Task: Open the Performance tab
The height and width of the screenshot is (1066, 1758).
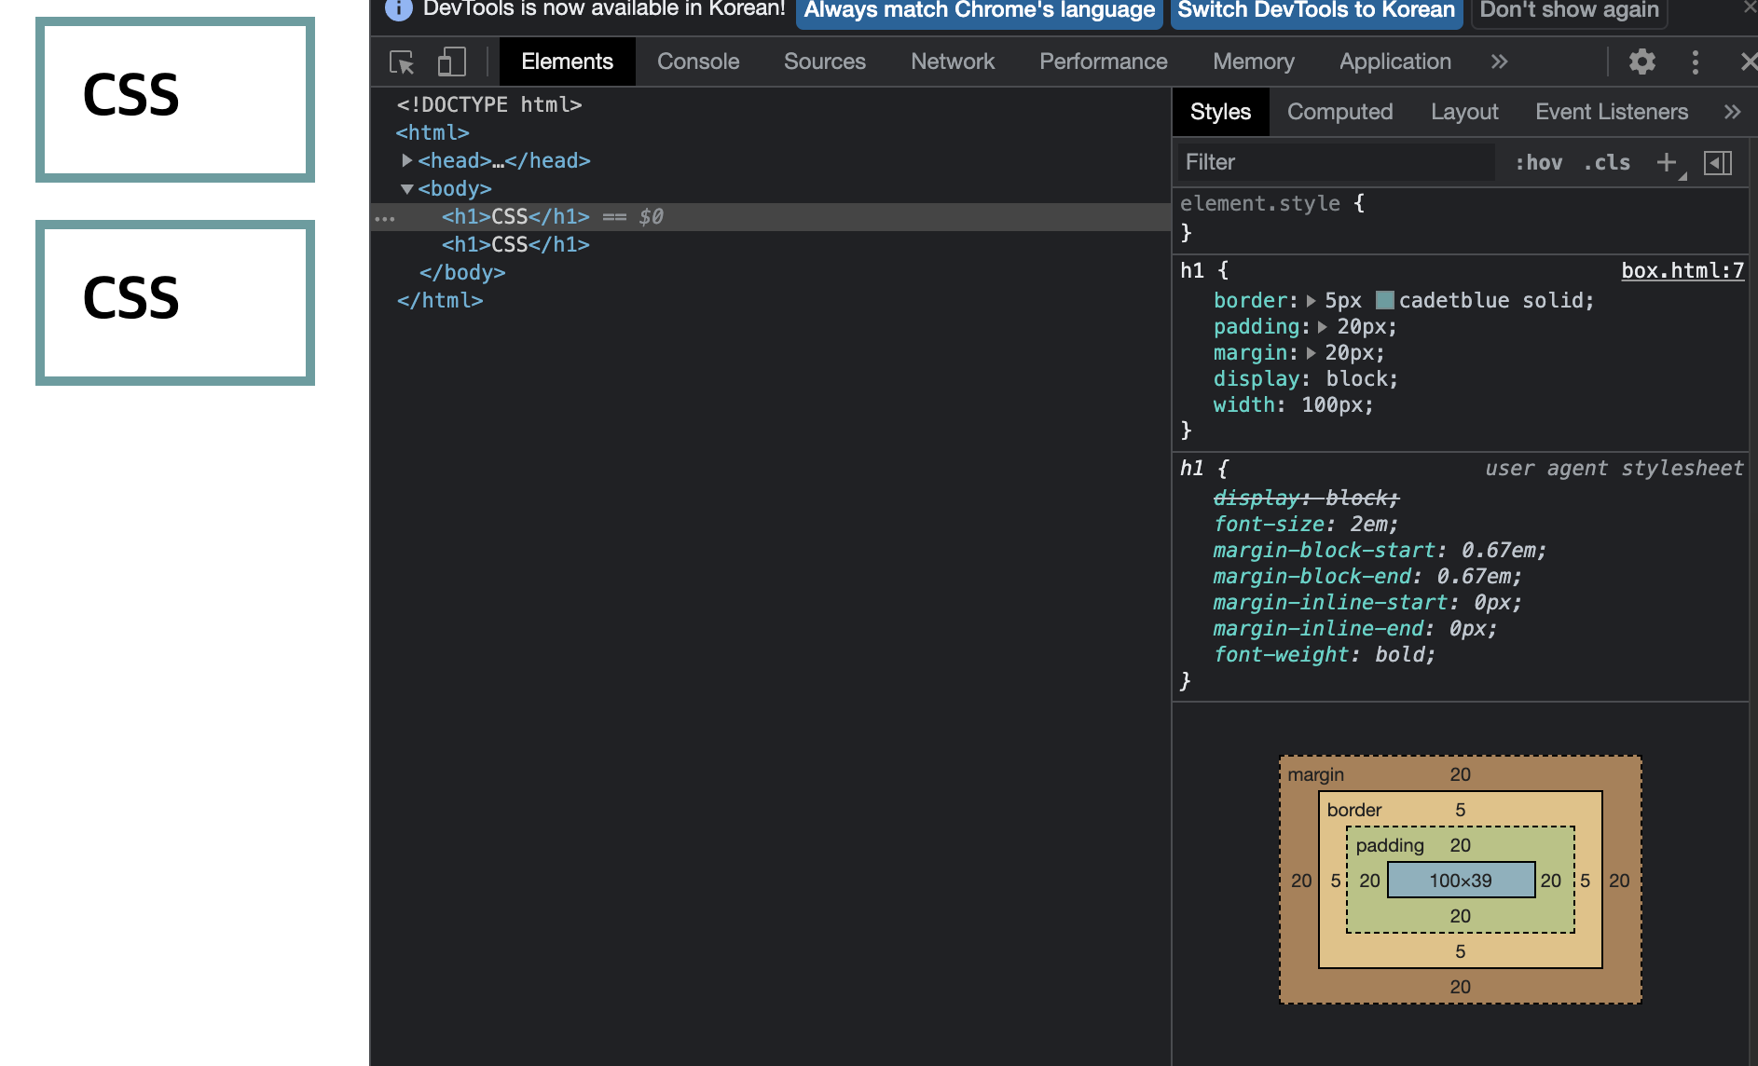Action: click(x=1104, y=61)
